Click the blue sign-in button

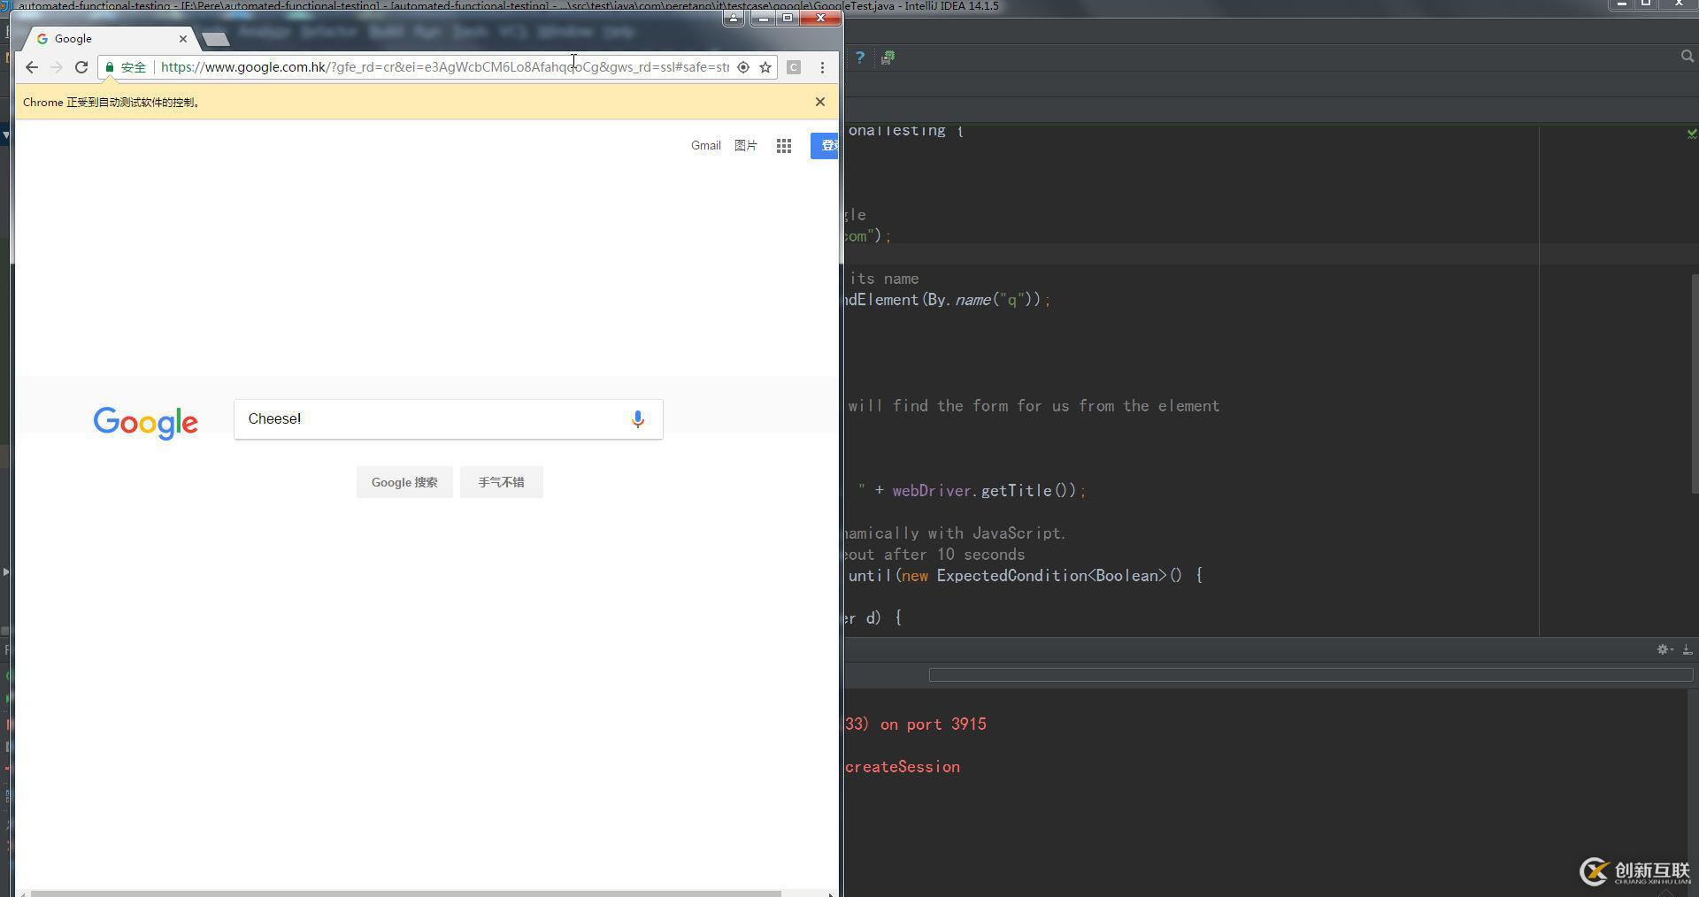[x=825, y=146]
